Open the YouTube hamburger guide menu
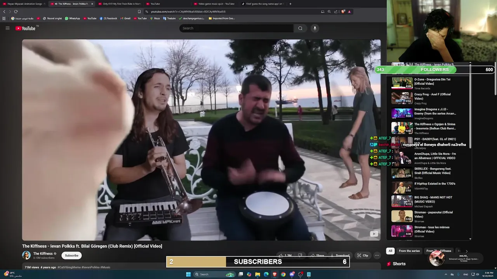Screen dimensions: 497x279 pos(7,28)
